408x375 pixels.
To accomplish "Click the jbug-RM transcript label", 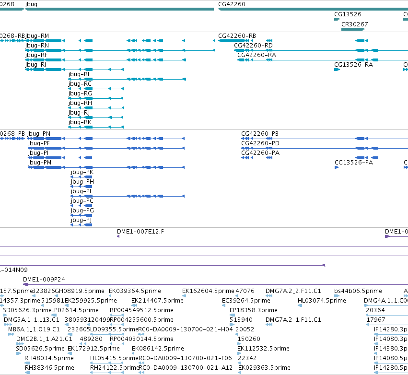I will [37, 36].
